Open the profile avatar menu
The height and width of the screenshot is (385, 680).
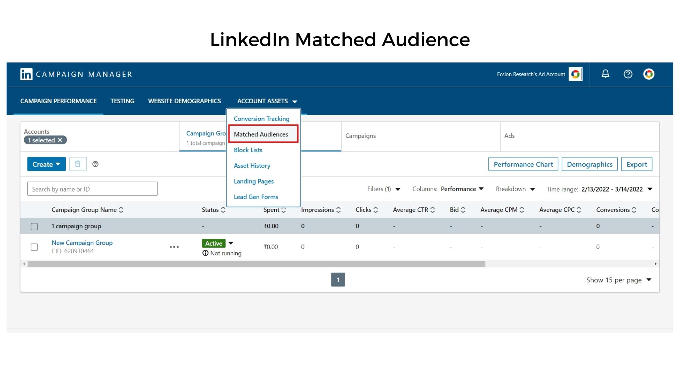click(x=648, y=74)
